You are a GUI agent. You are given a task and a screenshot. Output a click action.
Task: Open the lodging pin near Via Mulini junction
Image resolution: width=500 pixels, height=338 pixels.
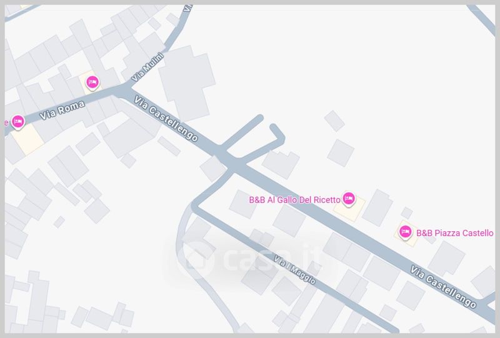click(x=92, y=82)
